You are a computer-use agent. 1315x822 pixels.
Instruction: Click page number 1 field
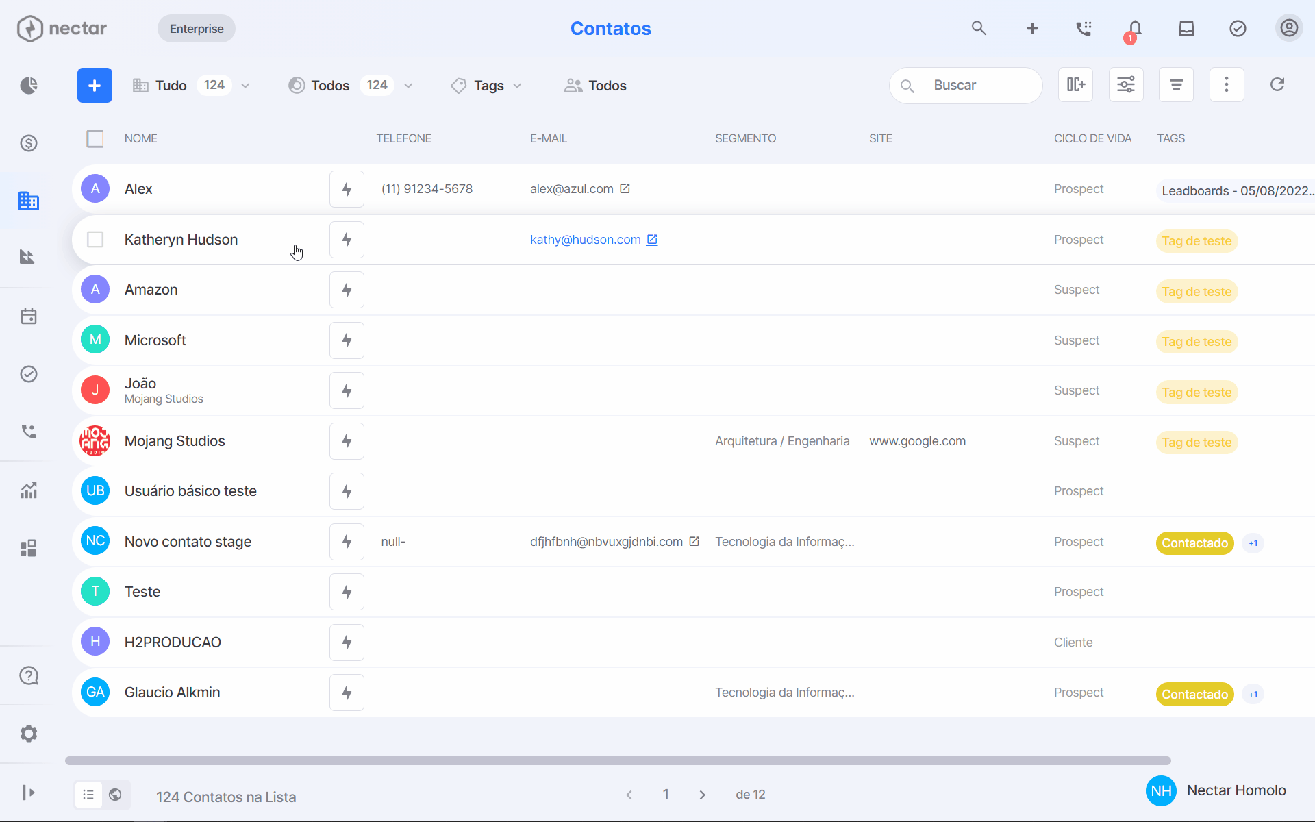point(665,795)
